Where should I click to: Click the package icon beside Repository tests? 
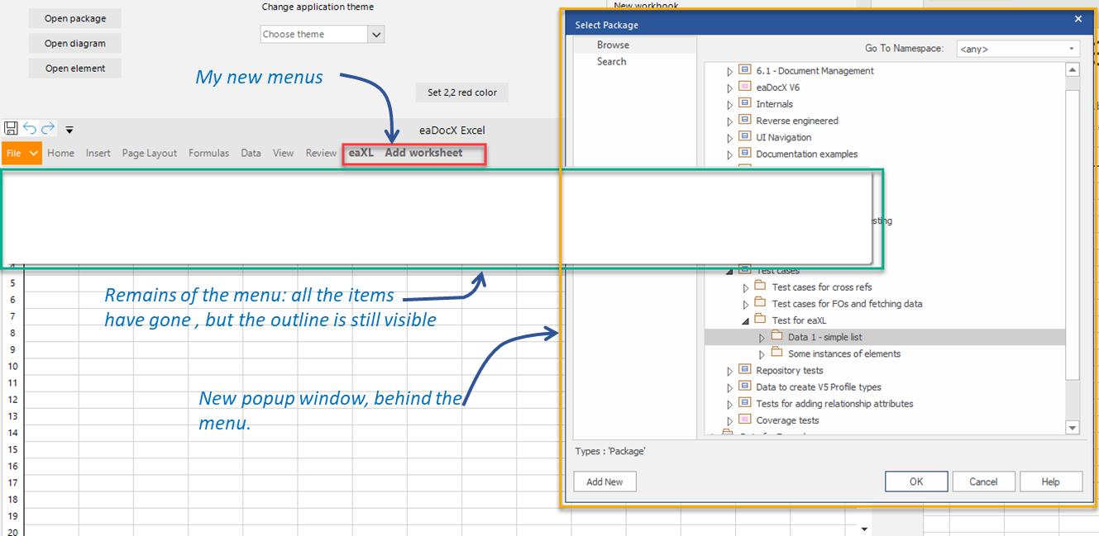pos(743,369)
